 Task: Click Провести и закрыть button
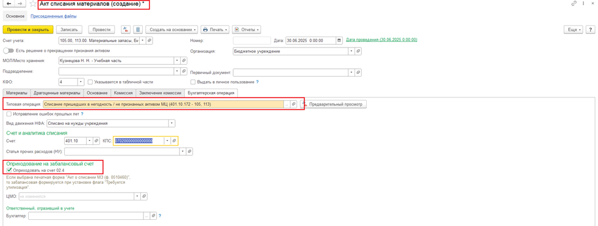point(27,29)
